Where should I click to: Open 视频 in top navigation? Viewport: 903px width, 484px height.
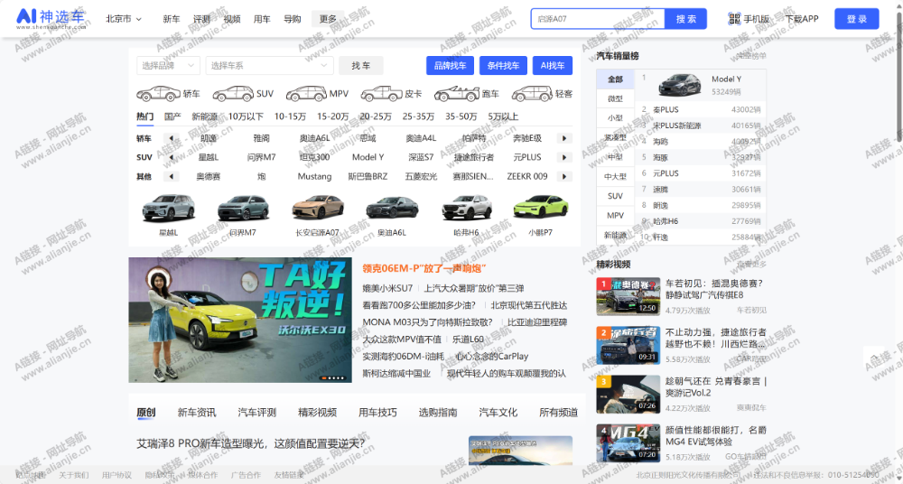click(x=231, y=19)
